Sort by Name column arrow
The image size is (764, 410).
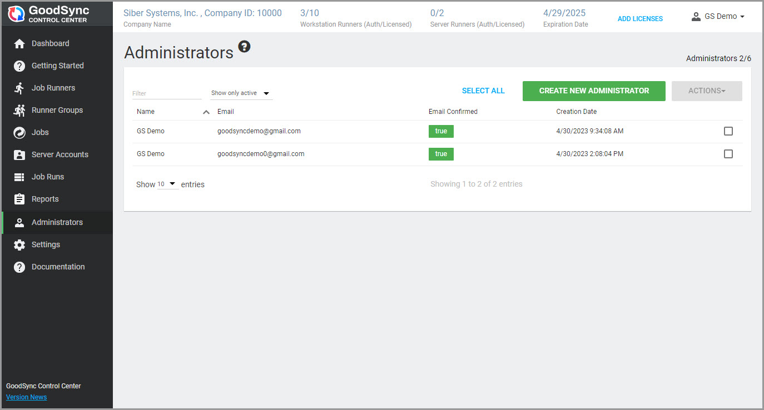coord(206,112)
